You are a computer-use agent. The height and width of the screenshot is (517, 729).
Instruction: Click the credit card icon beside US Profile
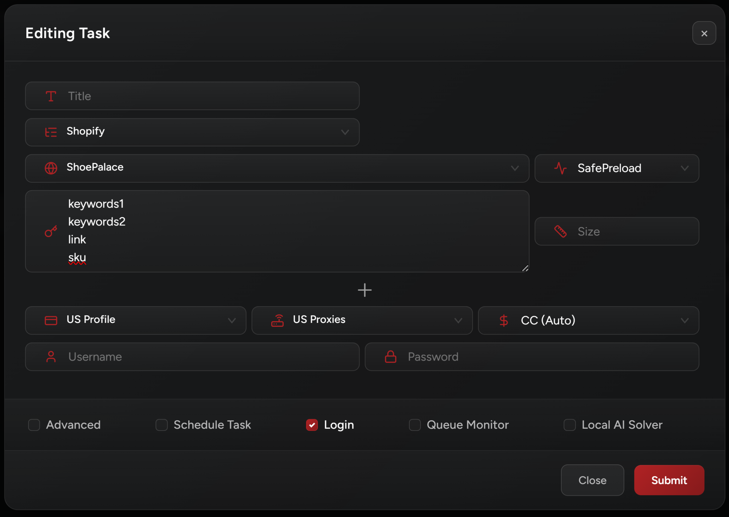tap(51, 320)
